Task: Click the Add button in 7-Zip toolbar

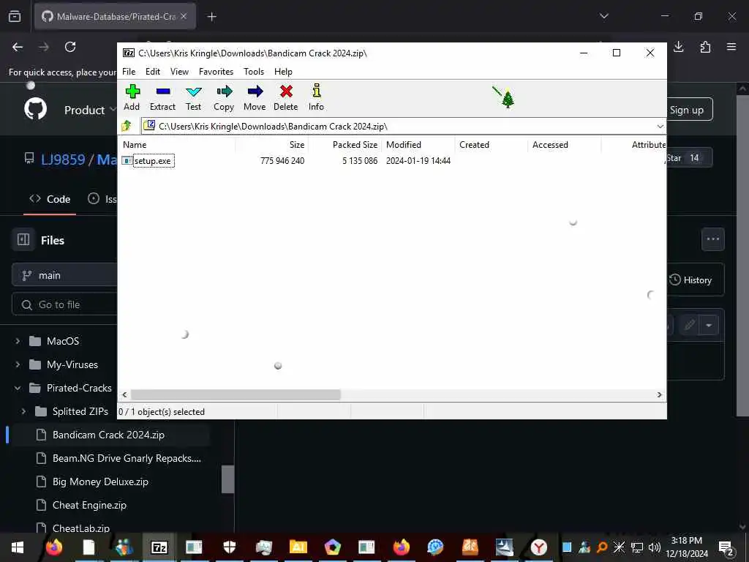Action: [132, 97]
